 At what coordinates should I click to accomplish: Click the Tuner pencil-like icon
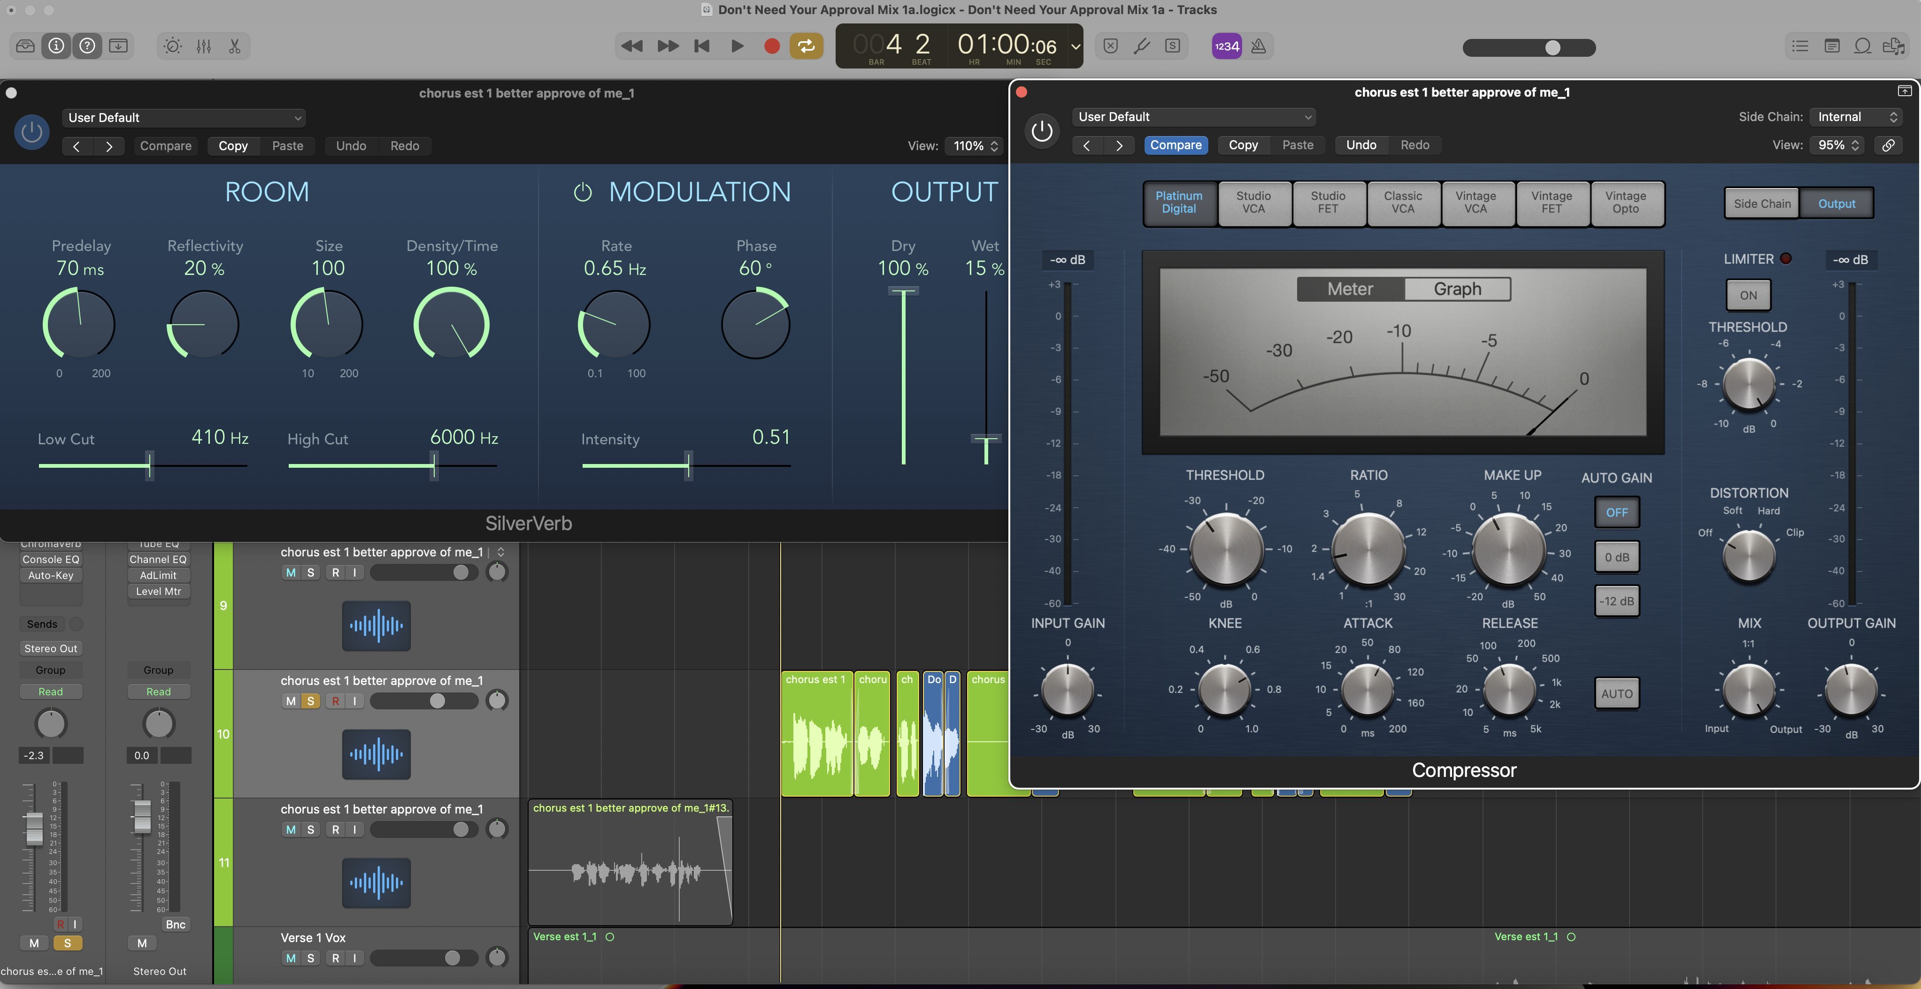coord(1142,46)
